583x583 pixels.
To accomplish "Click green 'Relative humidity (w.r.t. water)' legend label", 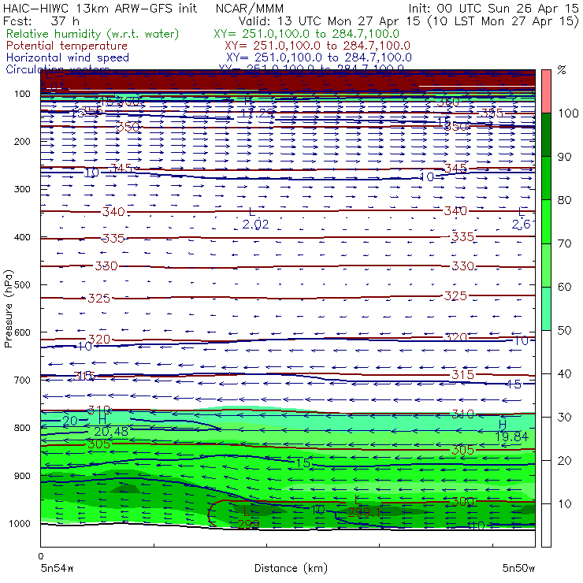I will coord(93,34).
